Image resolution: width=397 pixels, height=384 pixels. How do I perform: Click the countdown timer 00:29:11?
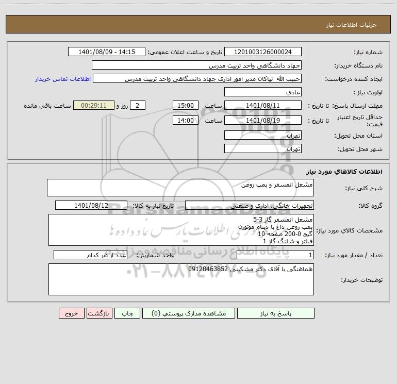(x=94, y=105)
